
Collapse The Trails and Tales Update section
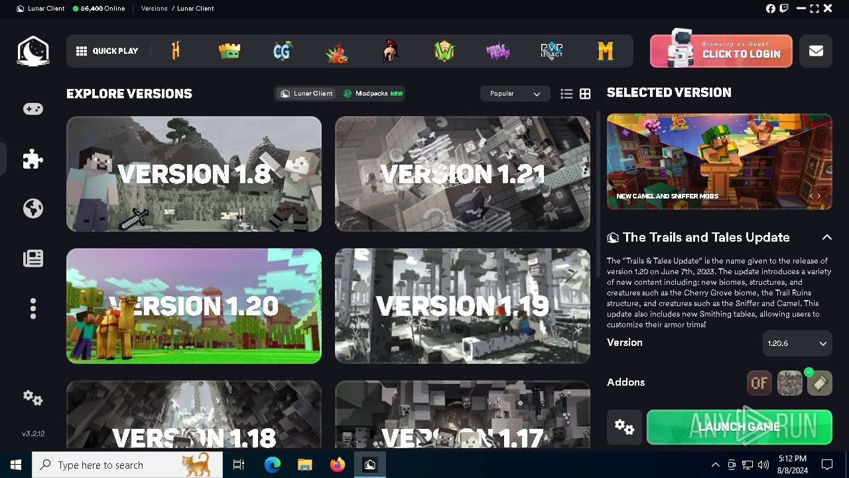(x=826, y=237)
